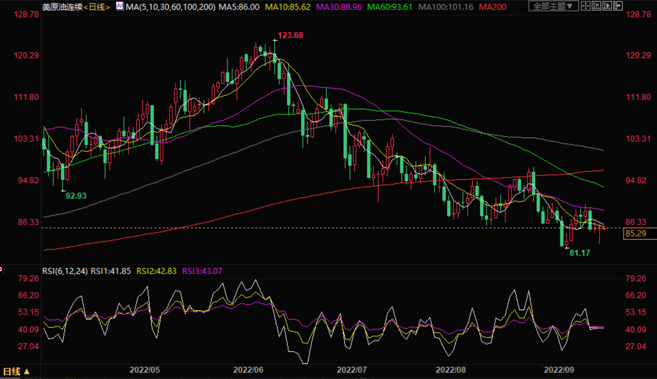The width and height of the screenshot is (657, 379).
Task: Click the MA10:85.62 yellow legend entry
Action: click(x=287, y=7)
